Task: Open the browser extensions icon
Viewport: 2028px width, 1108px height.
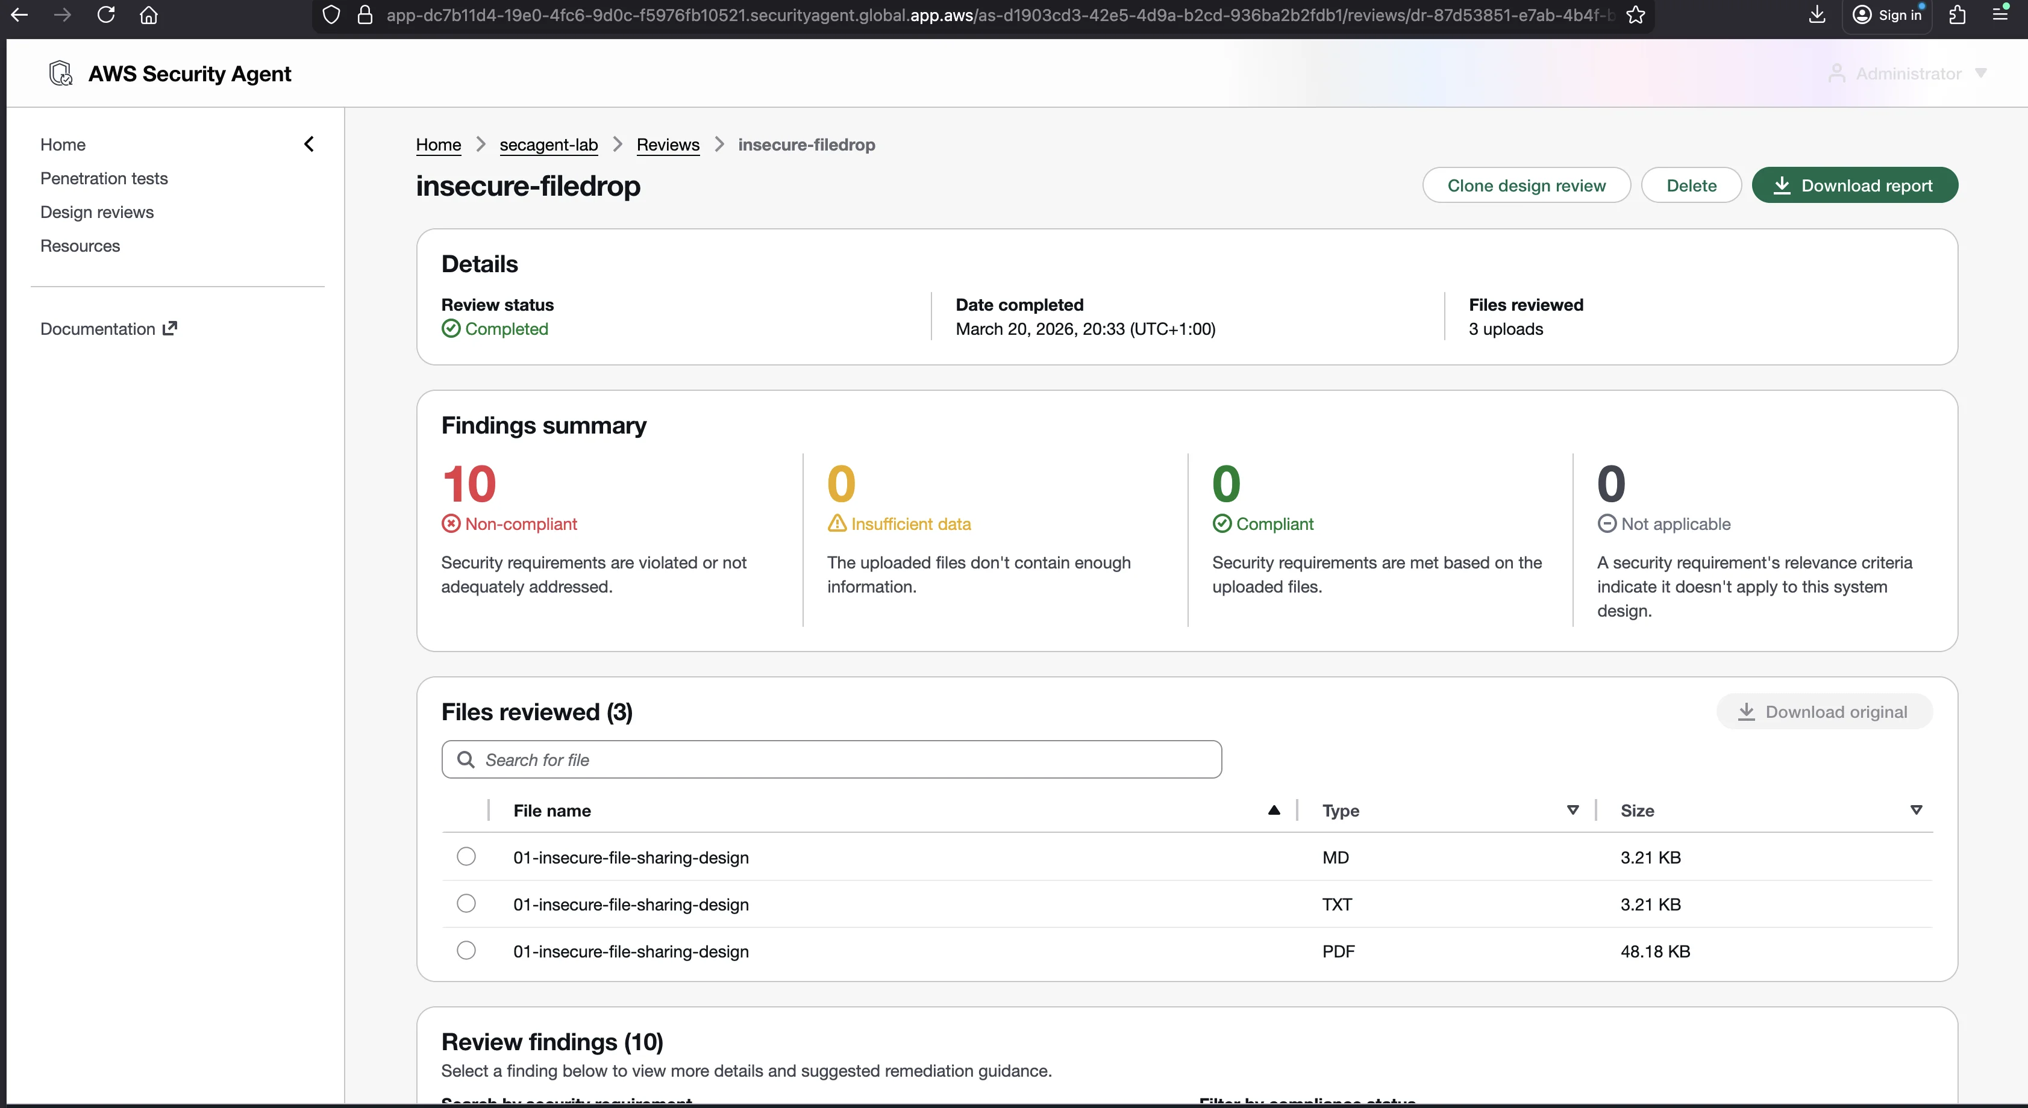Action: point(1957,14)
